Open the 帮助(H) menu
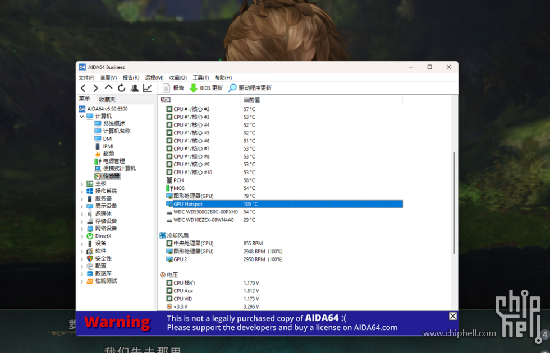Viewport: 550px width, 353px height. [x=223, y=77]
